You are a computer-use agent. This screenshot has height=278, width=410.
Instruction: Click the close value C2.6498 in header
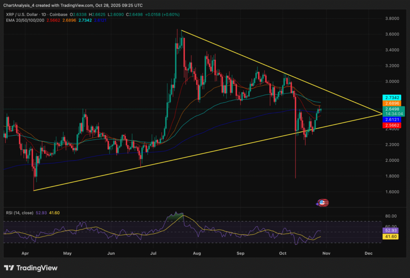coord(135,15)
